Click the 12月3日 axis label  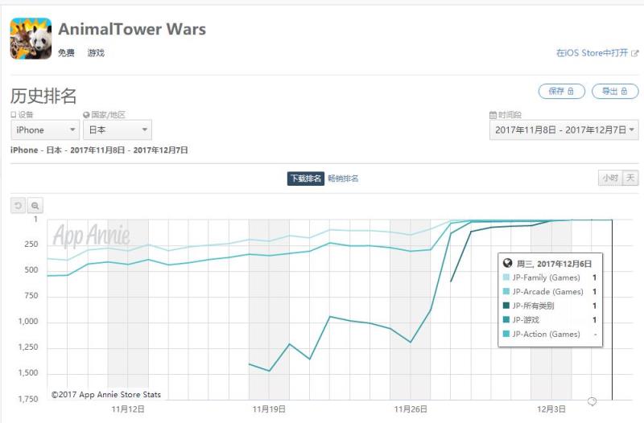click(x=551, y=409)
